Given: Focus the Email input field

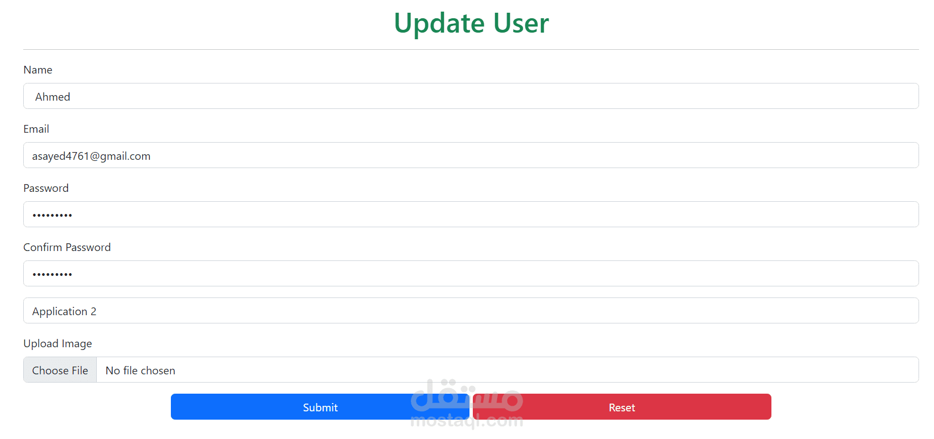Looking at the screenshot, I should (470, 155).
